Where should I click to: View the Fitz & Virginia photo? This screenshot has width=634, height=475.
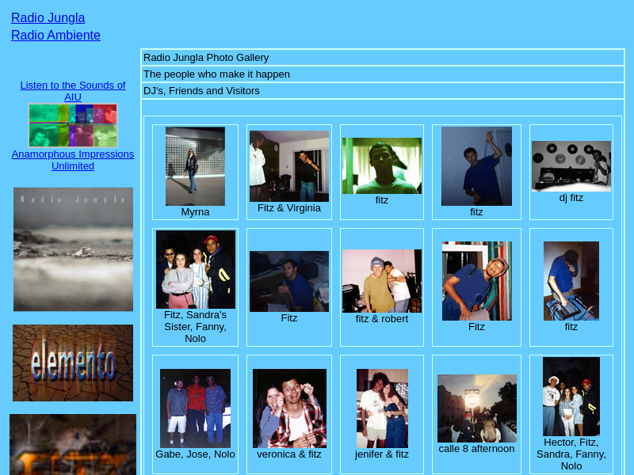coord(289,166)
